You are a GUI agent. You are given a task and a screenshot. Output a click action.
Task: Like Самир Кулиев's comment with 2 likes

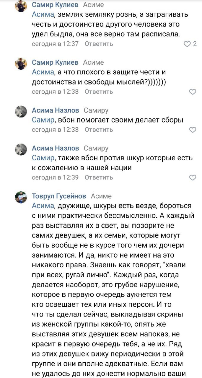pos(187,44)
